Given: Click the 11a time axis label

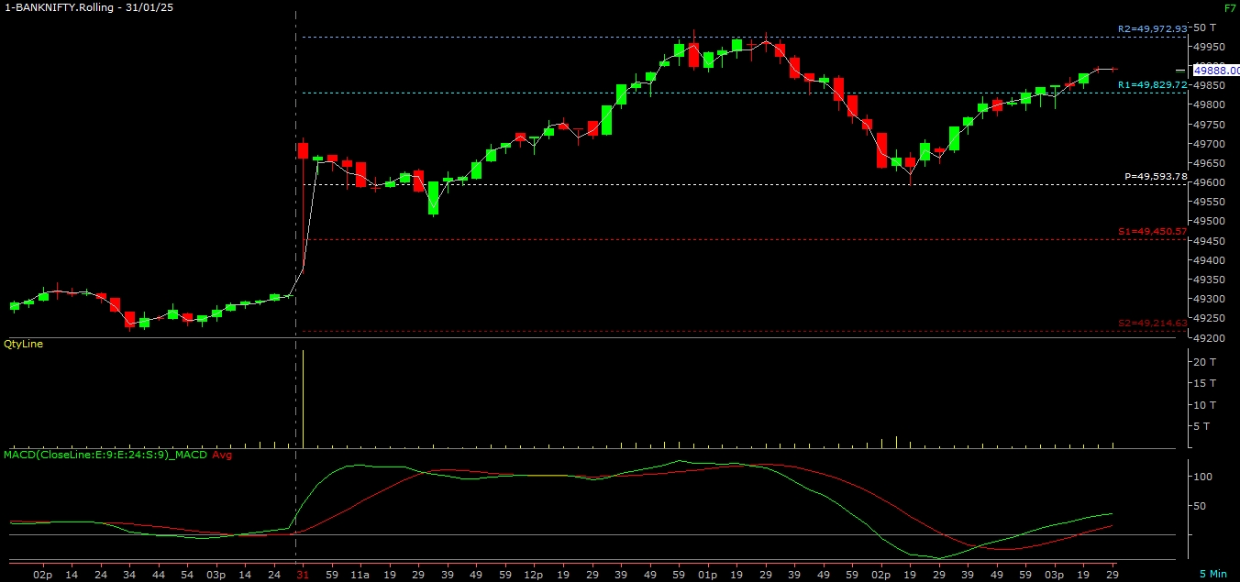Looking at the screenshot, I should [x=360, y=574].
